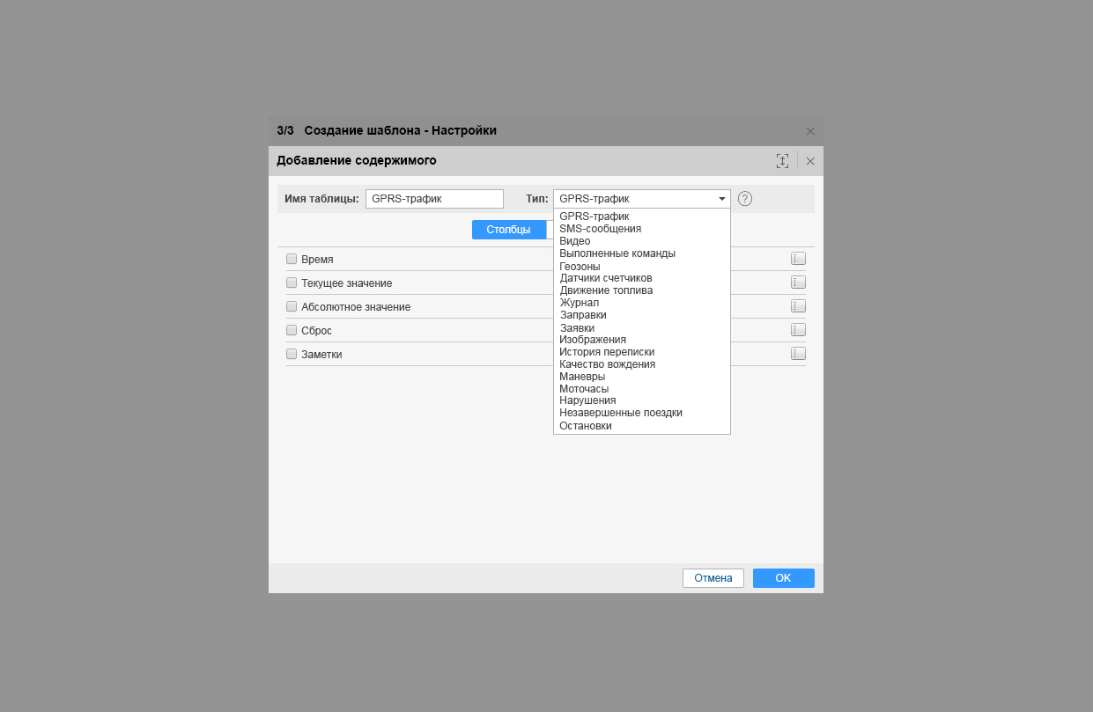
Task: Tick the Текущее значение checkbox
Action: [x=292, y=283]
